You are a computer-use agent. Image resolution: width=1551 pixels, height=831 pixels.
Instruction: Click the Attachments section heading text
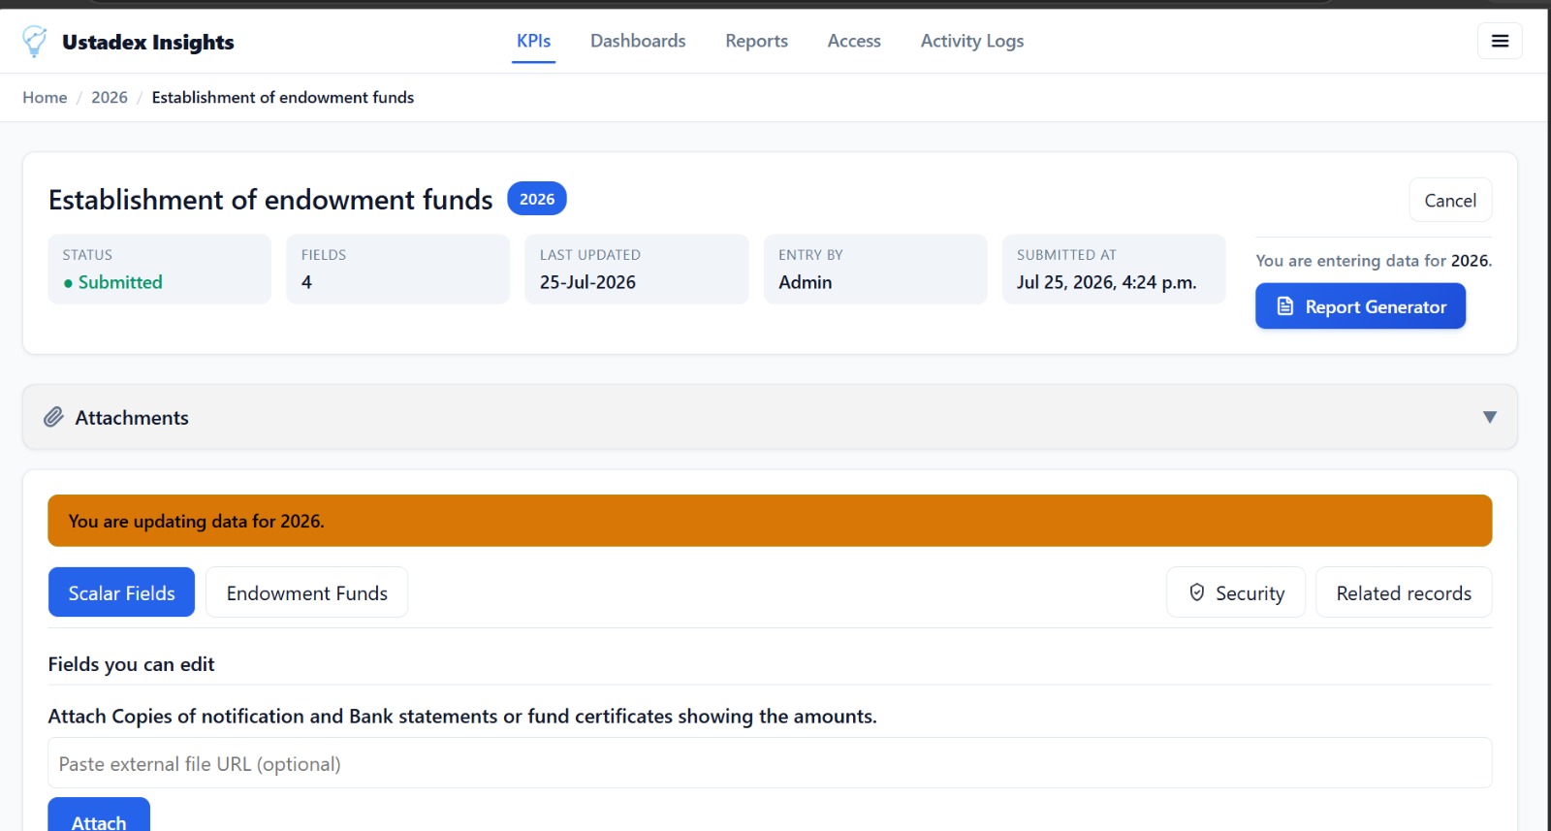132,417
